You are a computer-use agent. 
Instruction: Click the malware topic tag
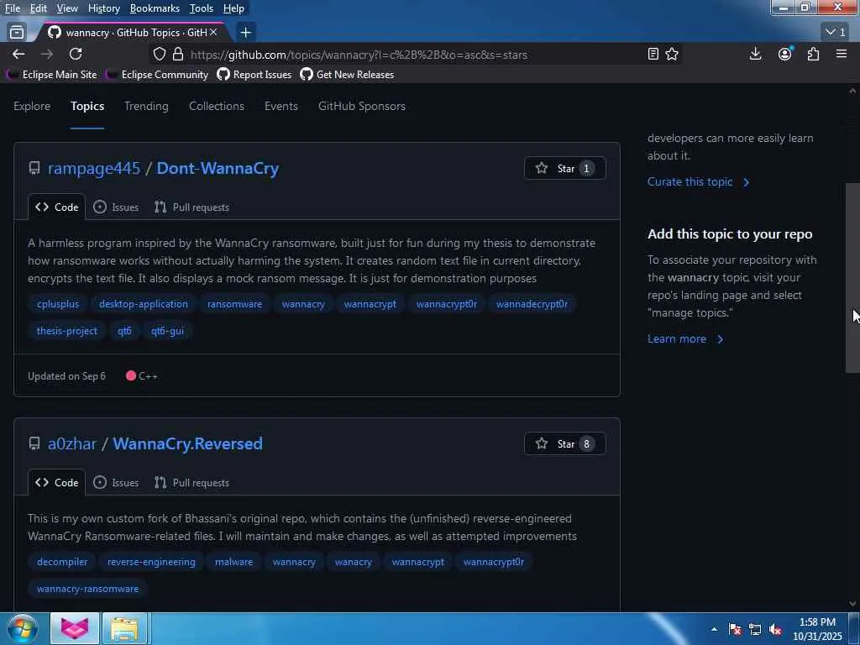tap(233, 562)
